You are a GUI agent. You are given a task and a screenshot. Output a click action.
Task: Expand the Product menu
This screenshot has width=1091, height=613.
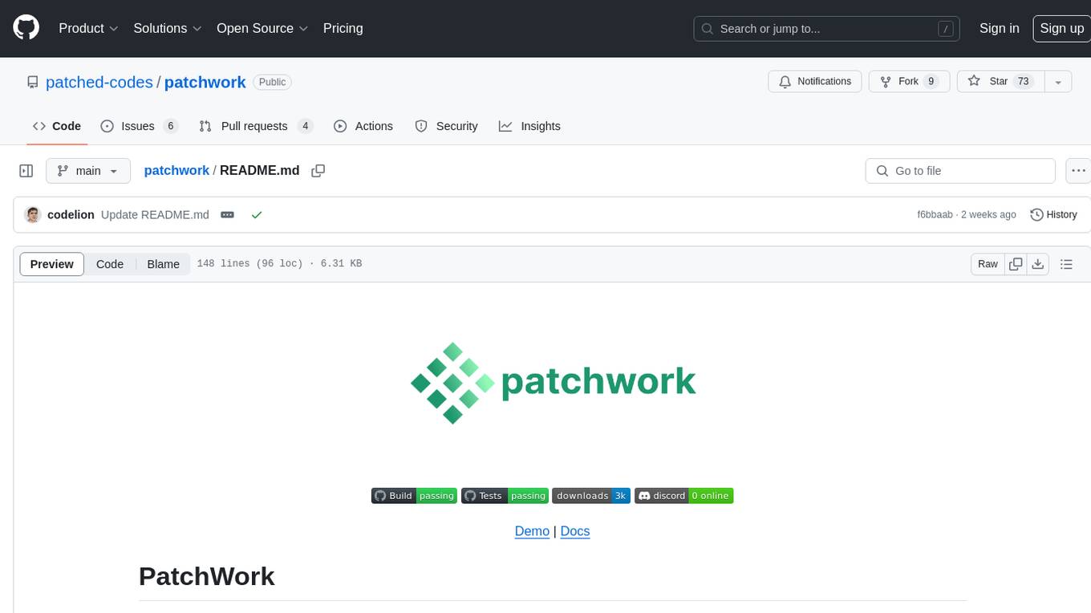88,28
